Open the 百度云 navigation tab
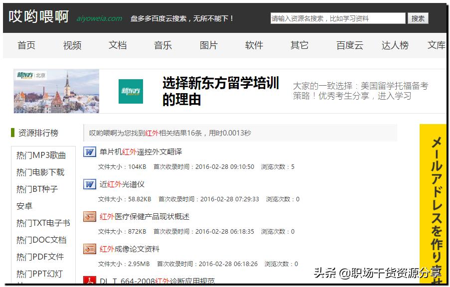450x287 pixels. [349, 45]
